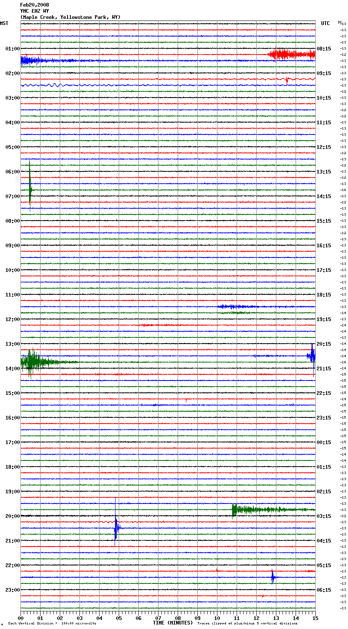Click the UTC column header
This screenshot has width=348, height=629.
(x=325, y=23)
